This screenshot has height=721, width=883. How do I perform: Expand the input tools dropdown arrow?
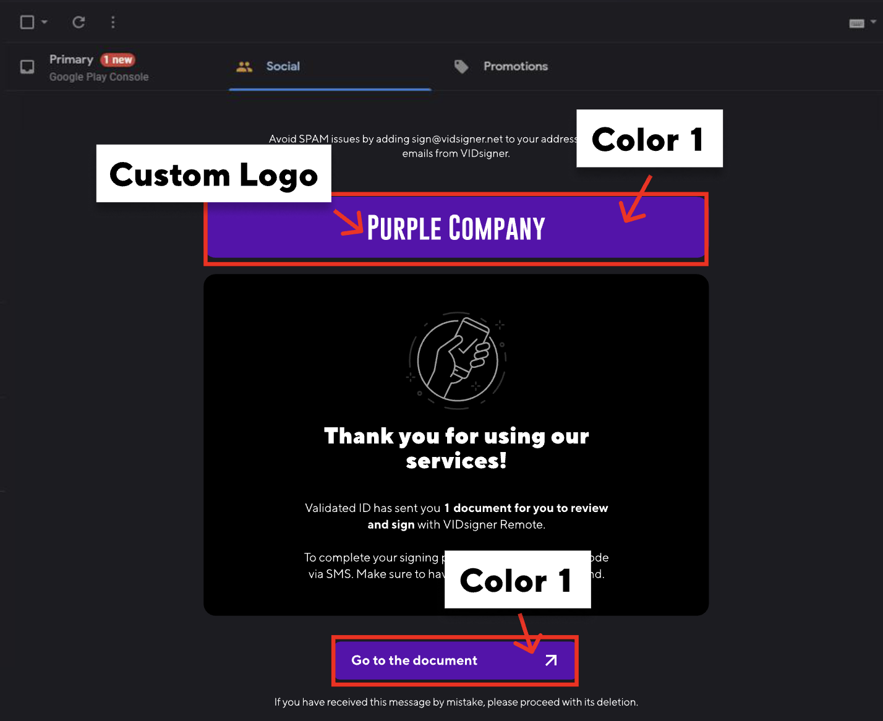[873, 22]
